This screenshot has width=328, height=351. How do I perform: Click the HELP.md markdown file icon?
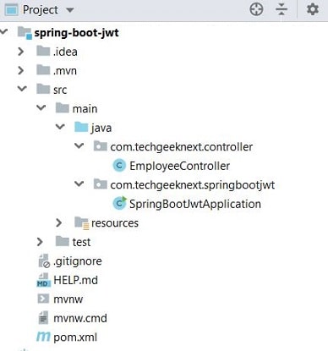point(44,280)
